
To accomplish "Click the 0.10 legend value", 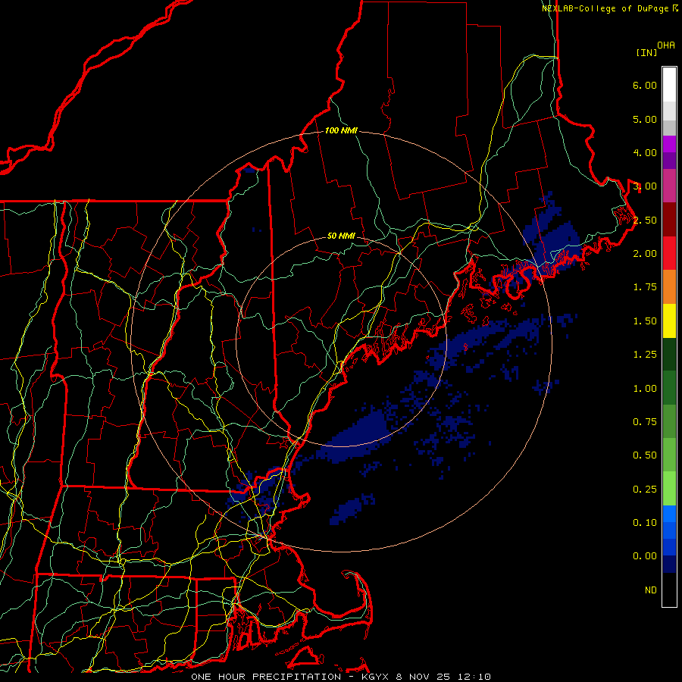I will click(644, 523).
